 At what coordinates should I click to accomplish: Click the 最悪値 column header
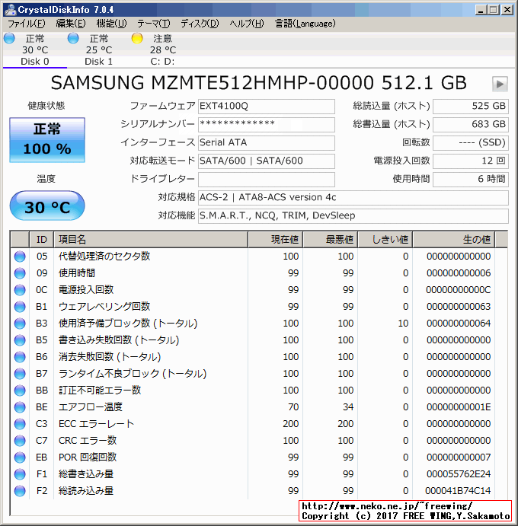coord(331,240)
